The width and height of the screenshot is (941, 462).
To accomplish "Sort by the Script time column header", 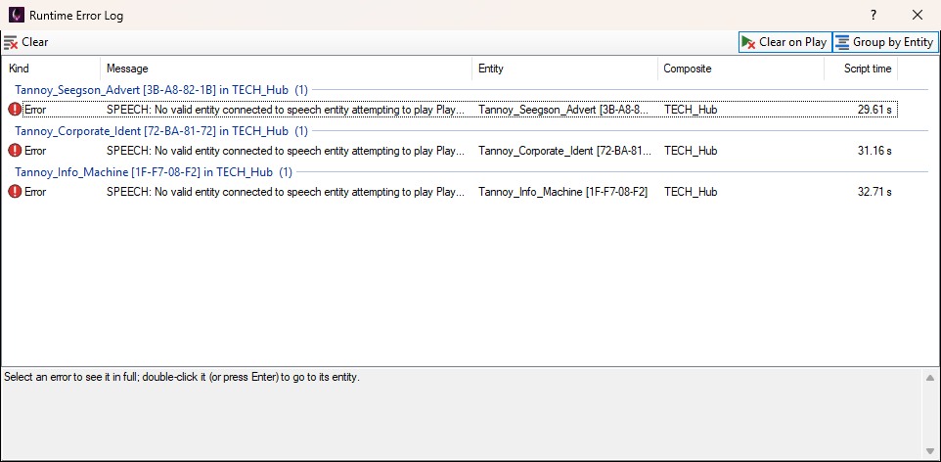I will 861,69.
